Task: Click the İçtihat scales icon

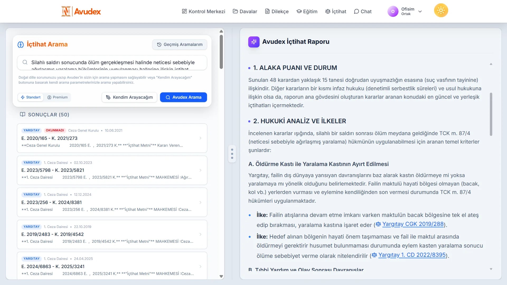Action: [327, 11]
